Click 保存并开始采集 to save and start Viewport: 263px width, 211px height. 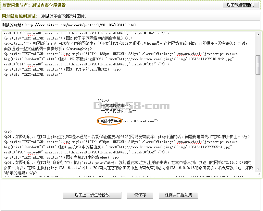[x=178, y=195]
